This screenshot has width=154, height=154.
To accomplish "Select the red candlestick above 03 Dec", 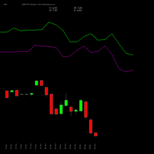I will (x=91, y=126).
